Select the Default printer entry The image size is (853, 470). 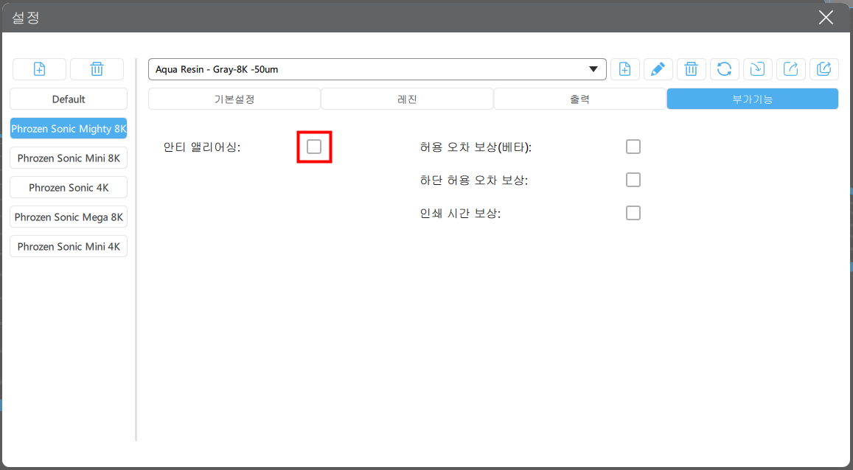[x=69, y=99]
